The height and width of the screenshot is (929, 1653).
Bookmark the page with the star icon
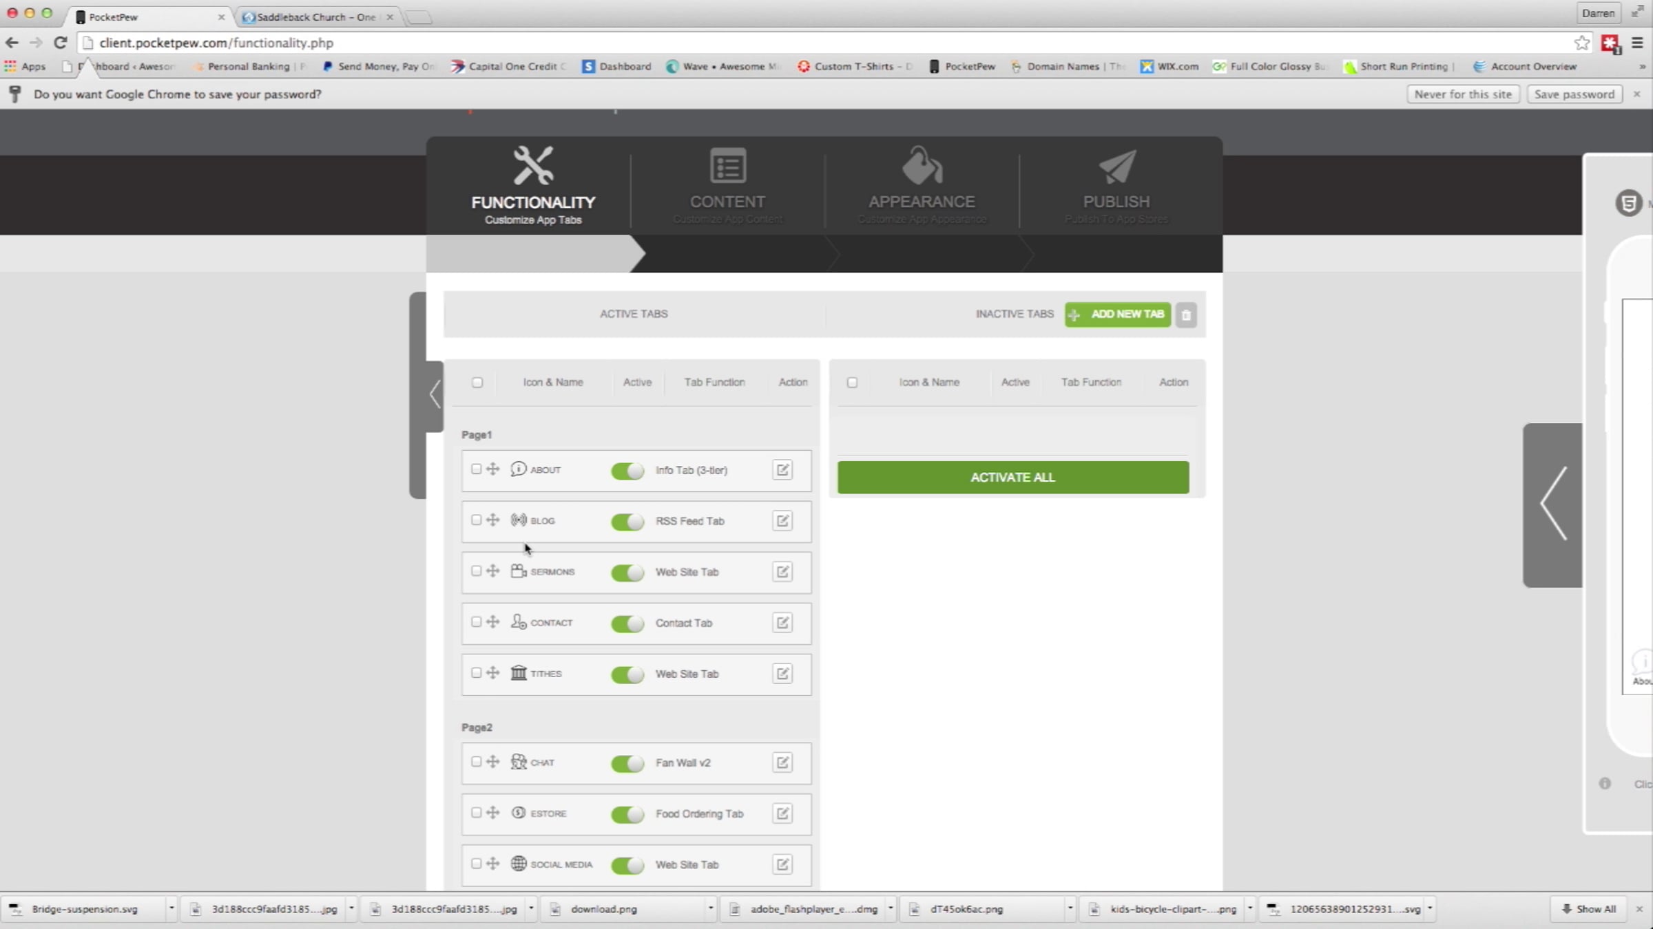click(x=1581, y=43)
